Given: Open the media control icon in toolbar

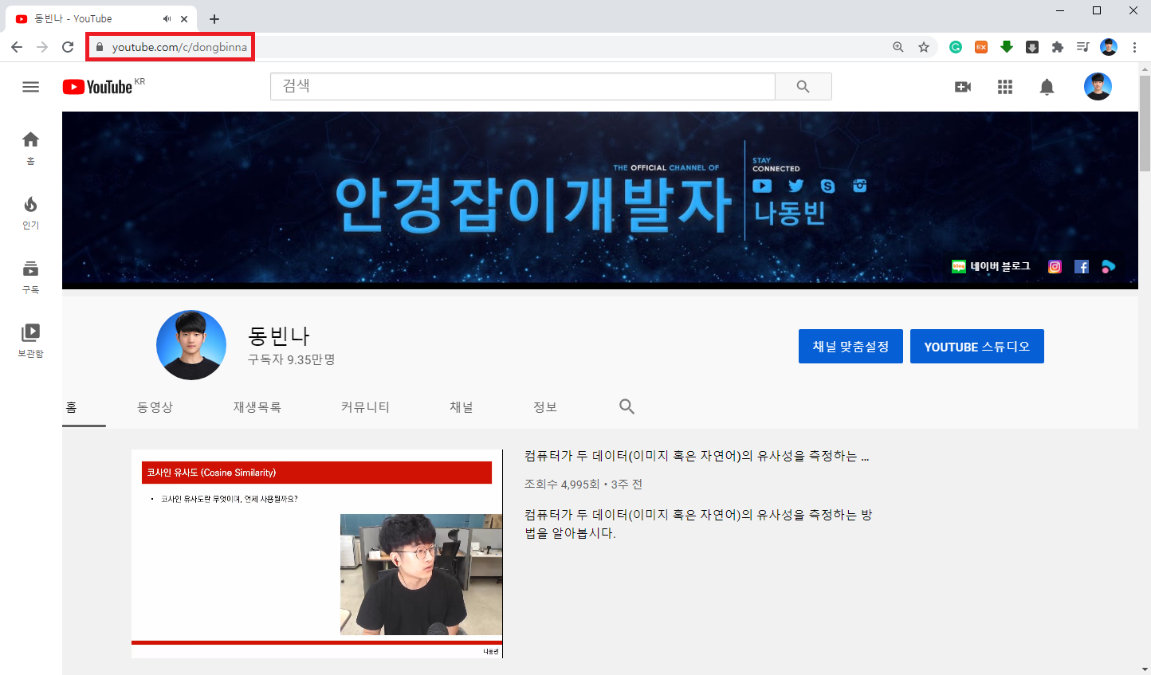Looking at the screenshot, I should pos(1082,47).
